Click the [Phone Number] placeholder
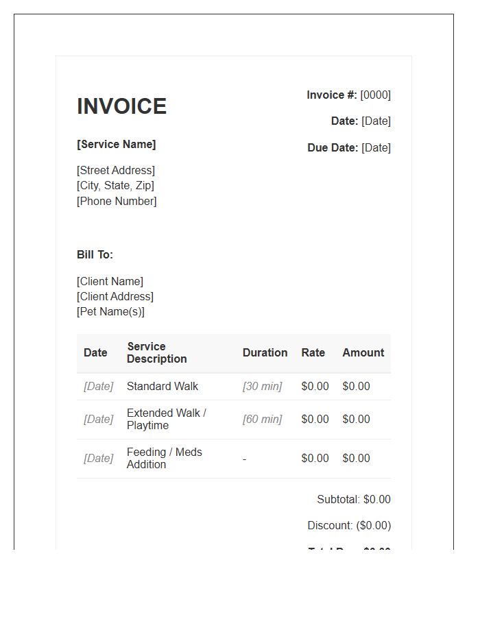Viewport: 480px width, 617px height. [117, 201]
